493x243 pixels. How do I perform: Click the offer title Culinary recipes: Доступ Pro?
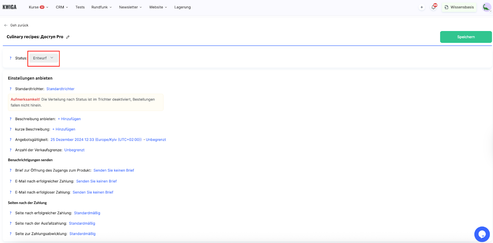coord(35,37)
